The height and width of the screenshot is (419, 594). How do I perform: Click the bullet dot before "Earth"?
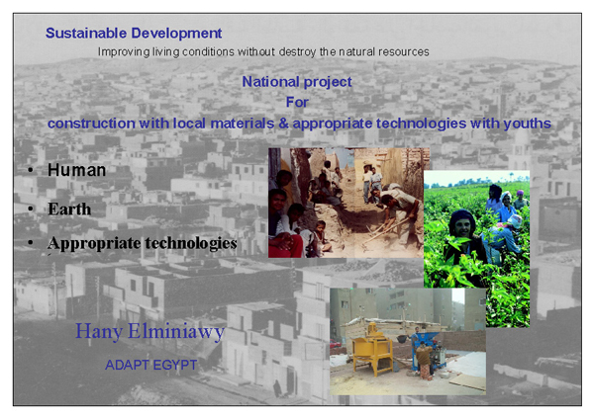(32, 209)
